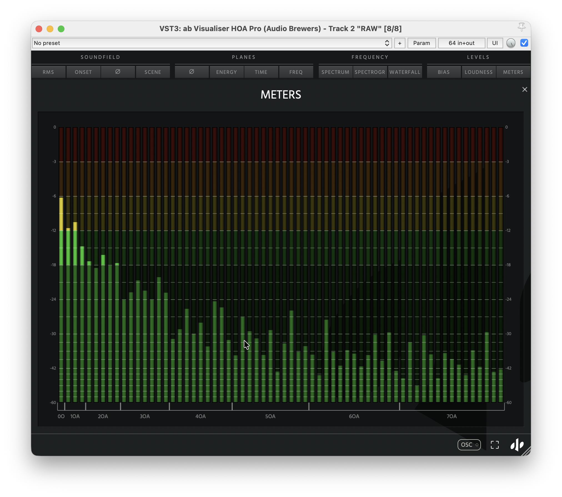
Task: Close the METERS panel with the X
Action: click(525, 89)
